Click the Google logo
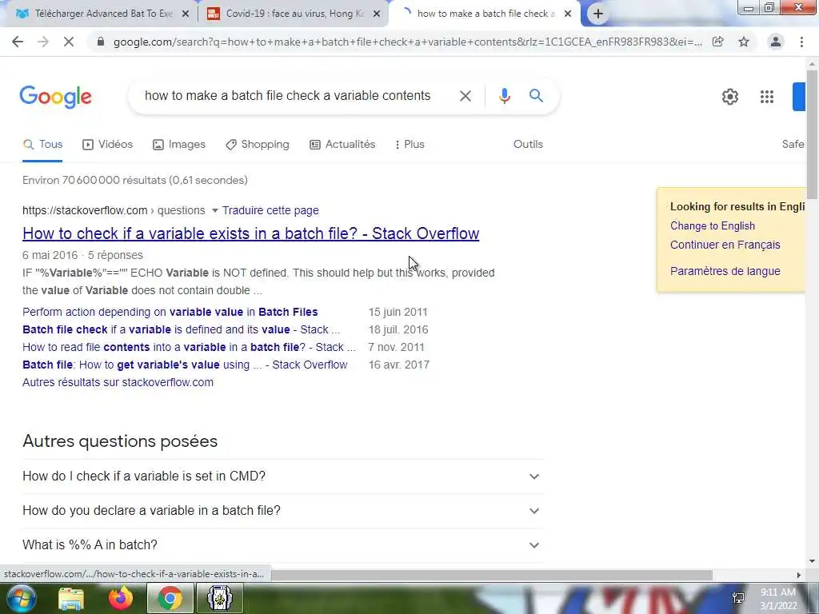 56,97
